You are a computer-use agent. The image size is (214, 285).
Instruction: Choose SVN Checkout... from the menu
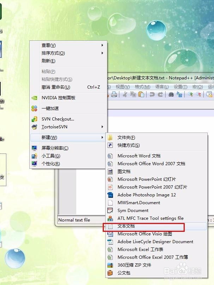coord(68,119)
